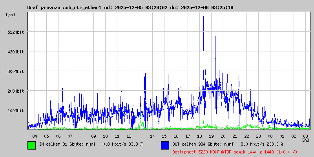
Task: Click the '16' hour axis label
Action: (x=176, y=136)
